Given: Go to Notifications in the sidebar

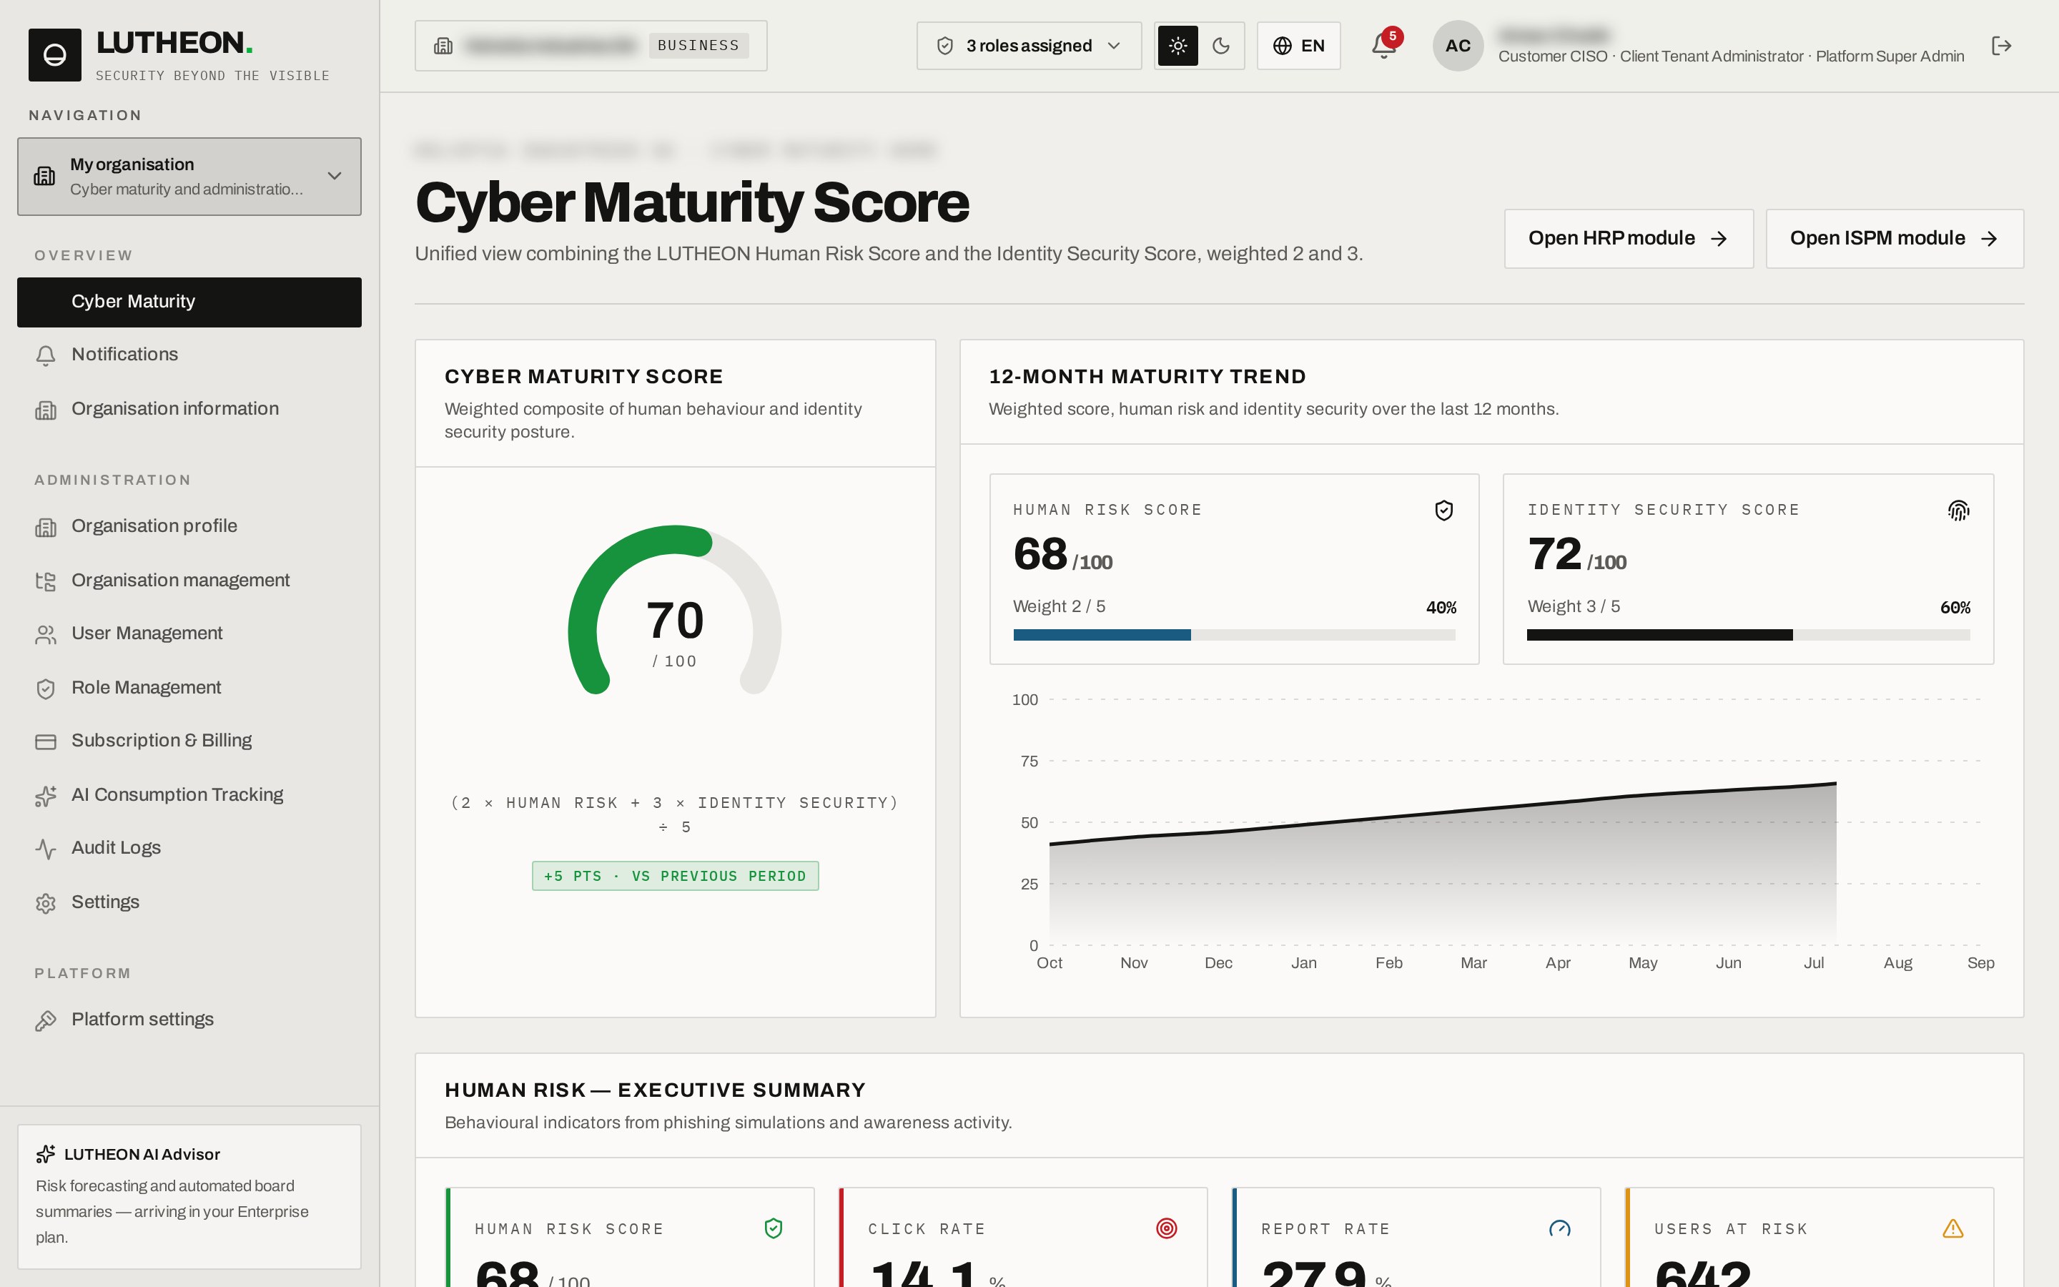Looking at the screenshot, I should pos(189,355).
